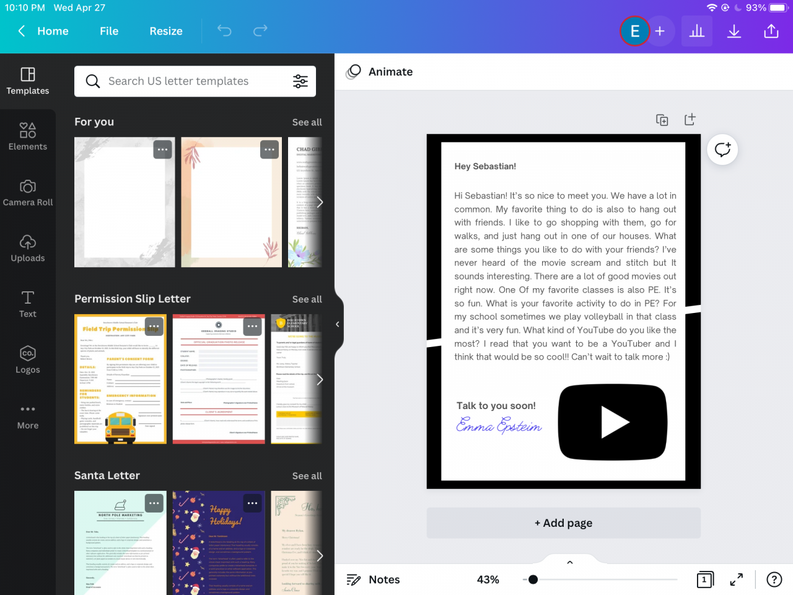This screenshot has width=793, height=595.
Task: Show next Permission Slip Letter templates
Action: [x=320, y=379]
